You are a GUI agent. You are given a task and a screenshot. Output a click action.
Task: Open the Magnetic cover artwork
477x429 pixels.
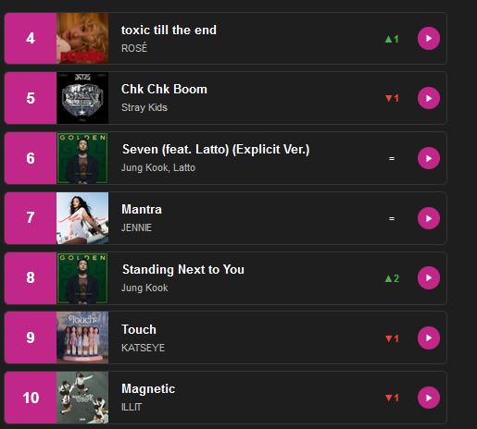tap(82, 398)
